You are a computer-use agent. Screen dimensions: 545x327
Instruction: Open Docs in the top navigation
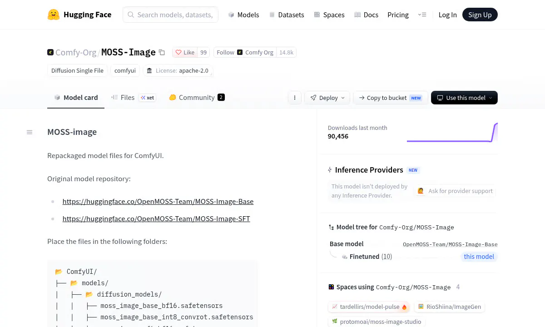coord(367,15)
